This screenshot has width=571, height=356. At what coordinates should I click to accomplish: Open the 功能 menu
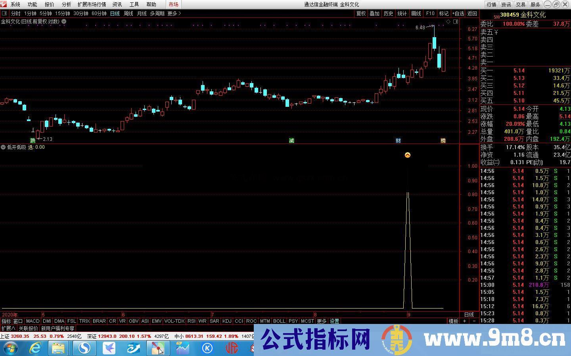[x=32, y=4]
